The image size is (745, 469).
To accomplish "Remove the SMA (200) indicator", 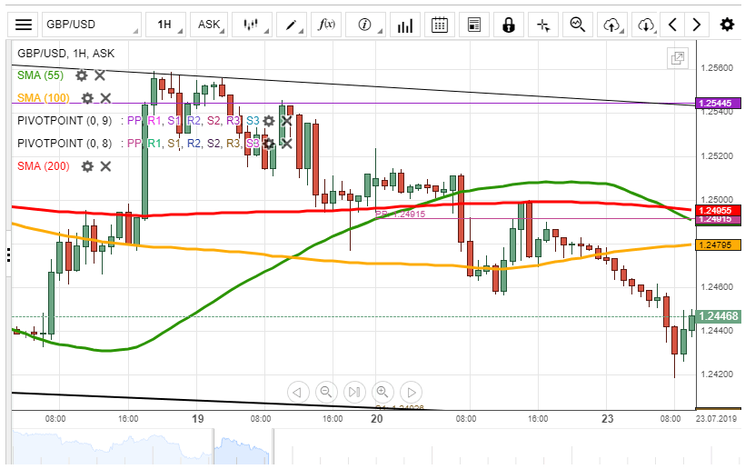I will click(x=105, y=166).
